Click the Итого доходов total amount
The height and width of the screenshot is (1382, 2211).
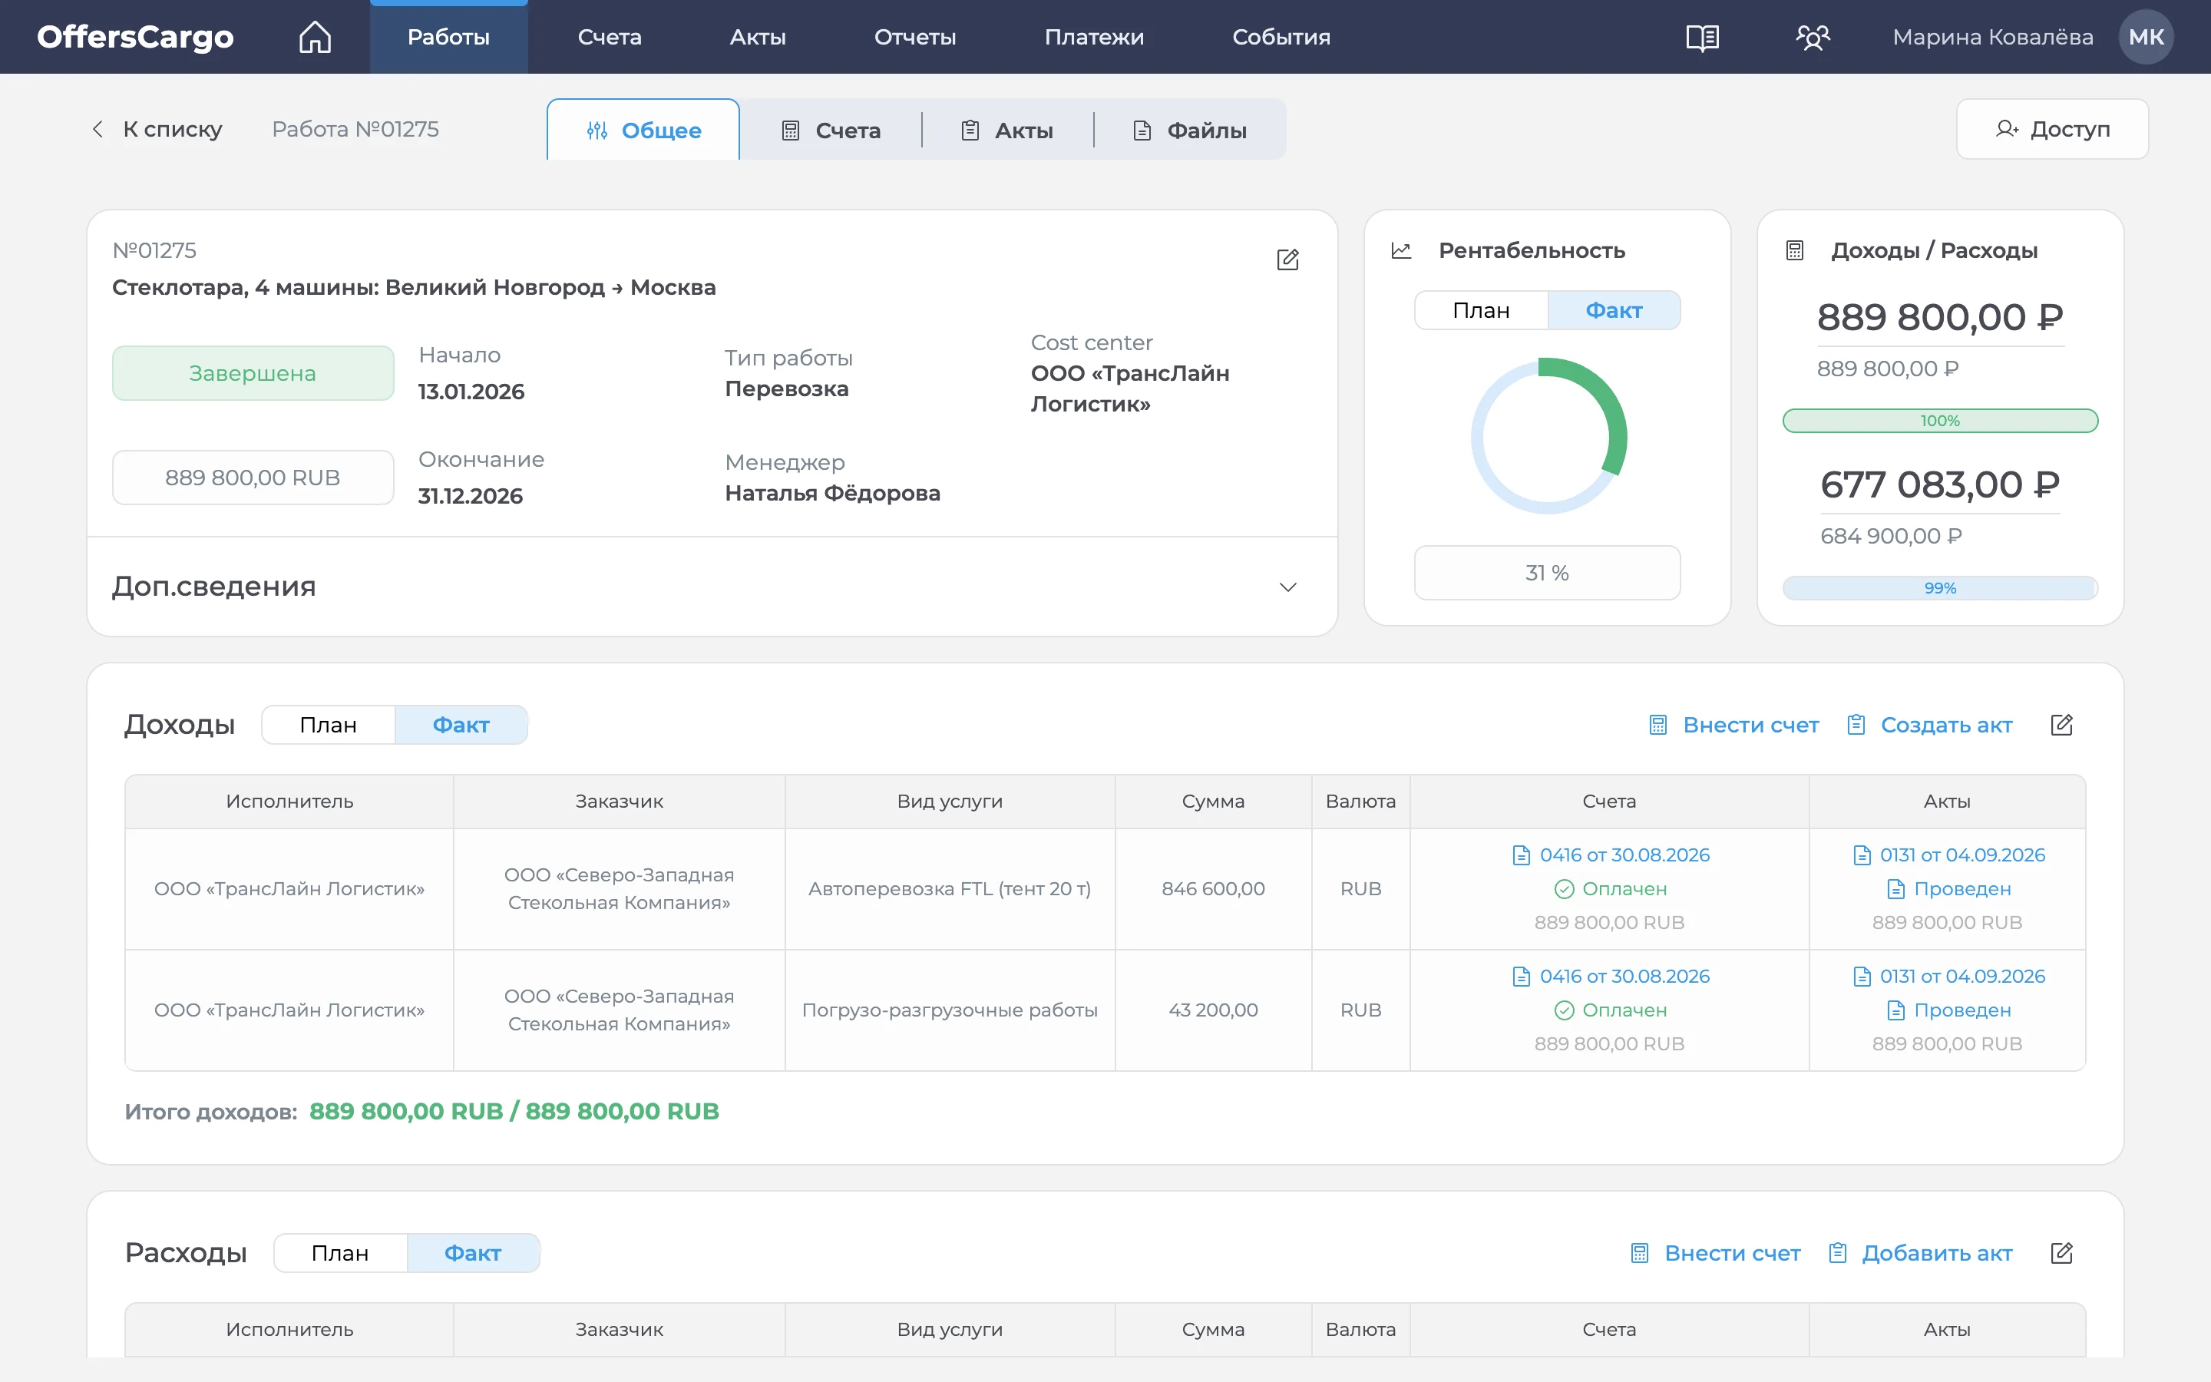(514, 1112)
